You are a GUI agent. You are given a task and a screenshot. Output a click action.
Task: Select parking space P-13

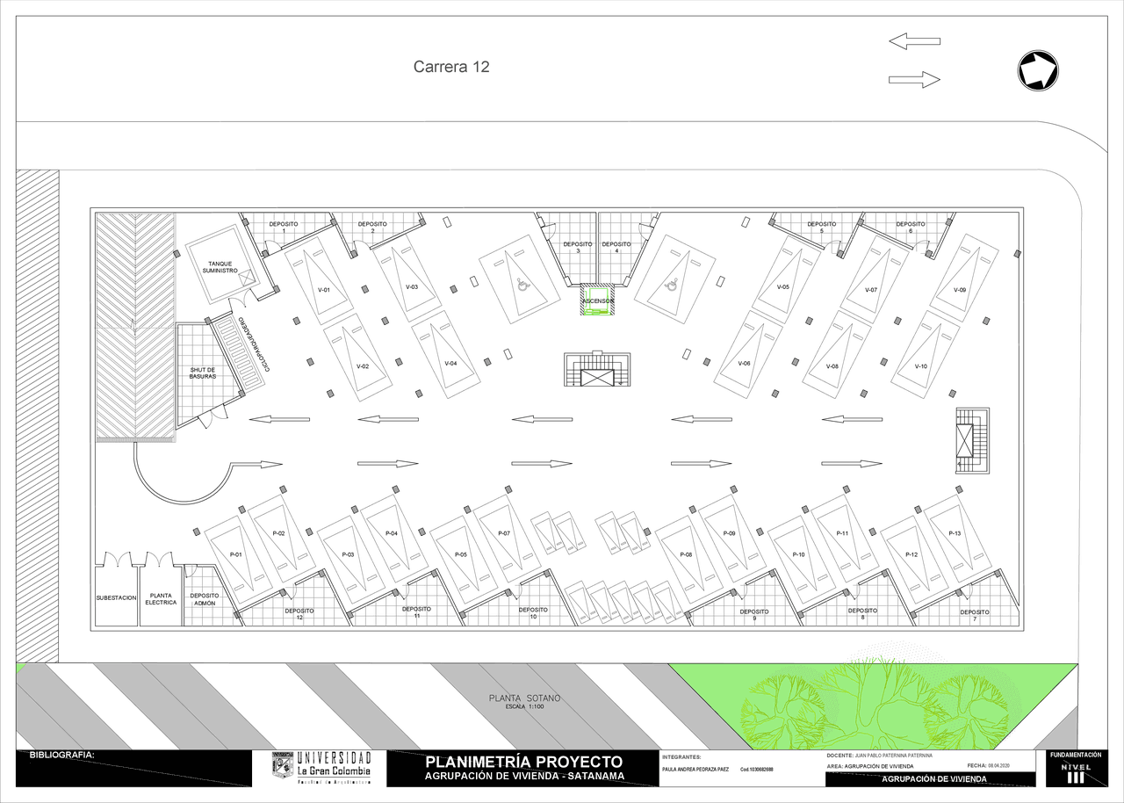coord(956,533)
